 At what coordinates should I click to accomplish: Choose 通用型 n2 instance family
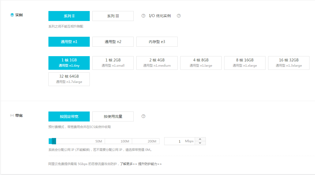pos(113,42)
